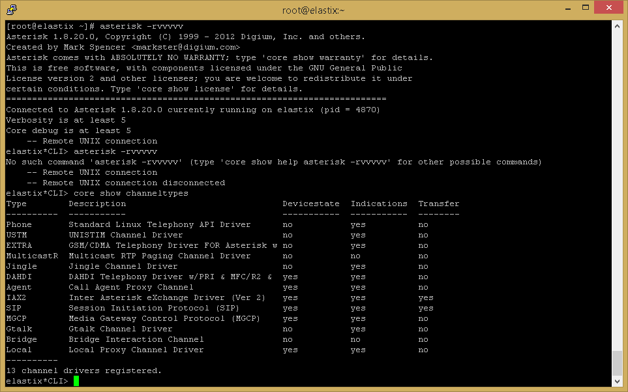Click the 'core show channeltypes' command text
The height and width of the screenshot is (392, 628).
point(130,193)
